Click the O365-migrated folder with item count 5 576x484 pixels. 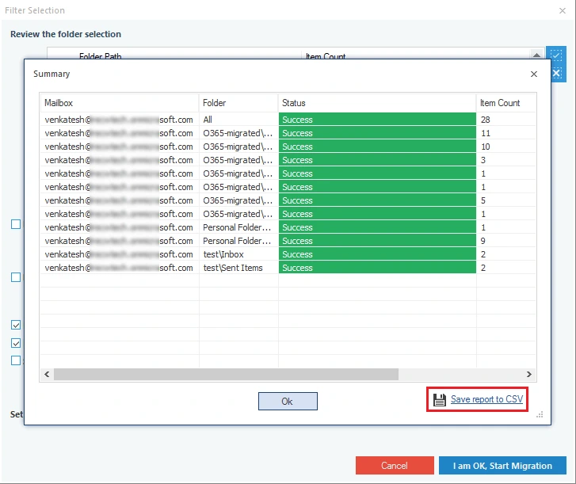point(238,200)
